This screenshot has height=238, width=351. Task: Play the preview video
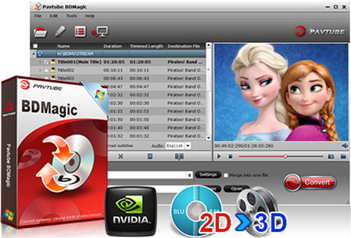(x=219, y=156)
